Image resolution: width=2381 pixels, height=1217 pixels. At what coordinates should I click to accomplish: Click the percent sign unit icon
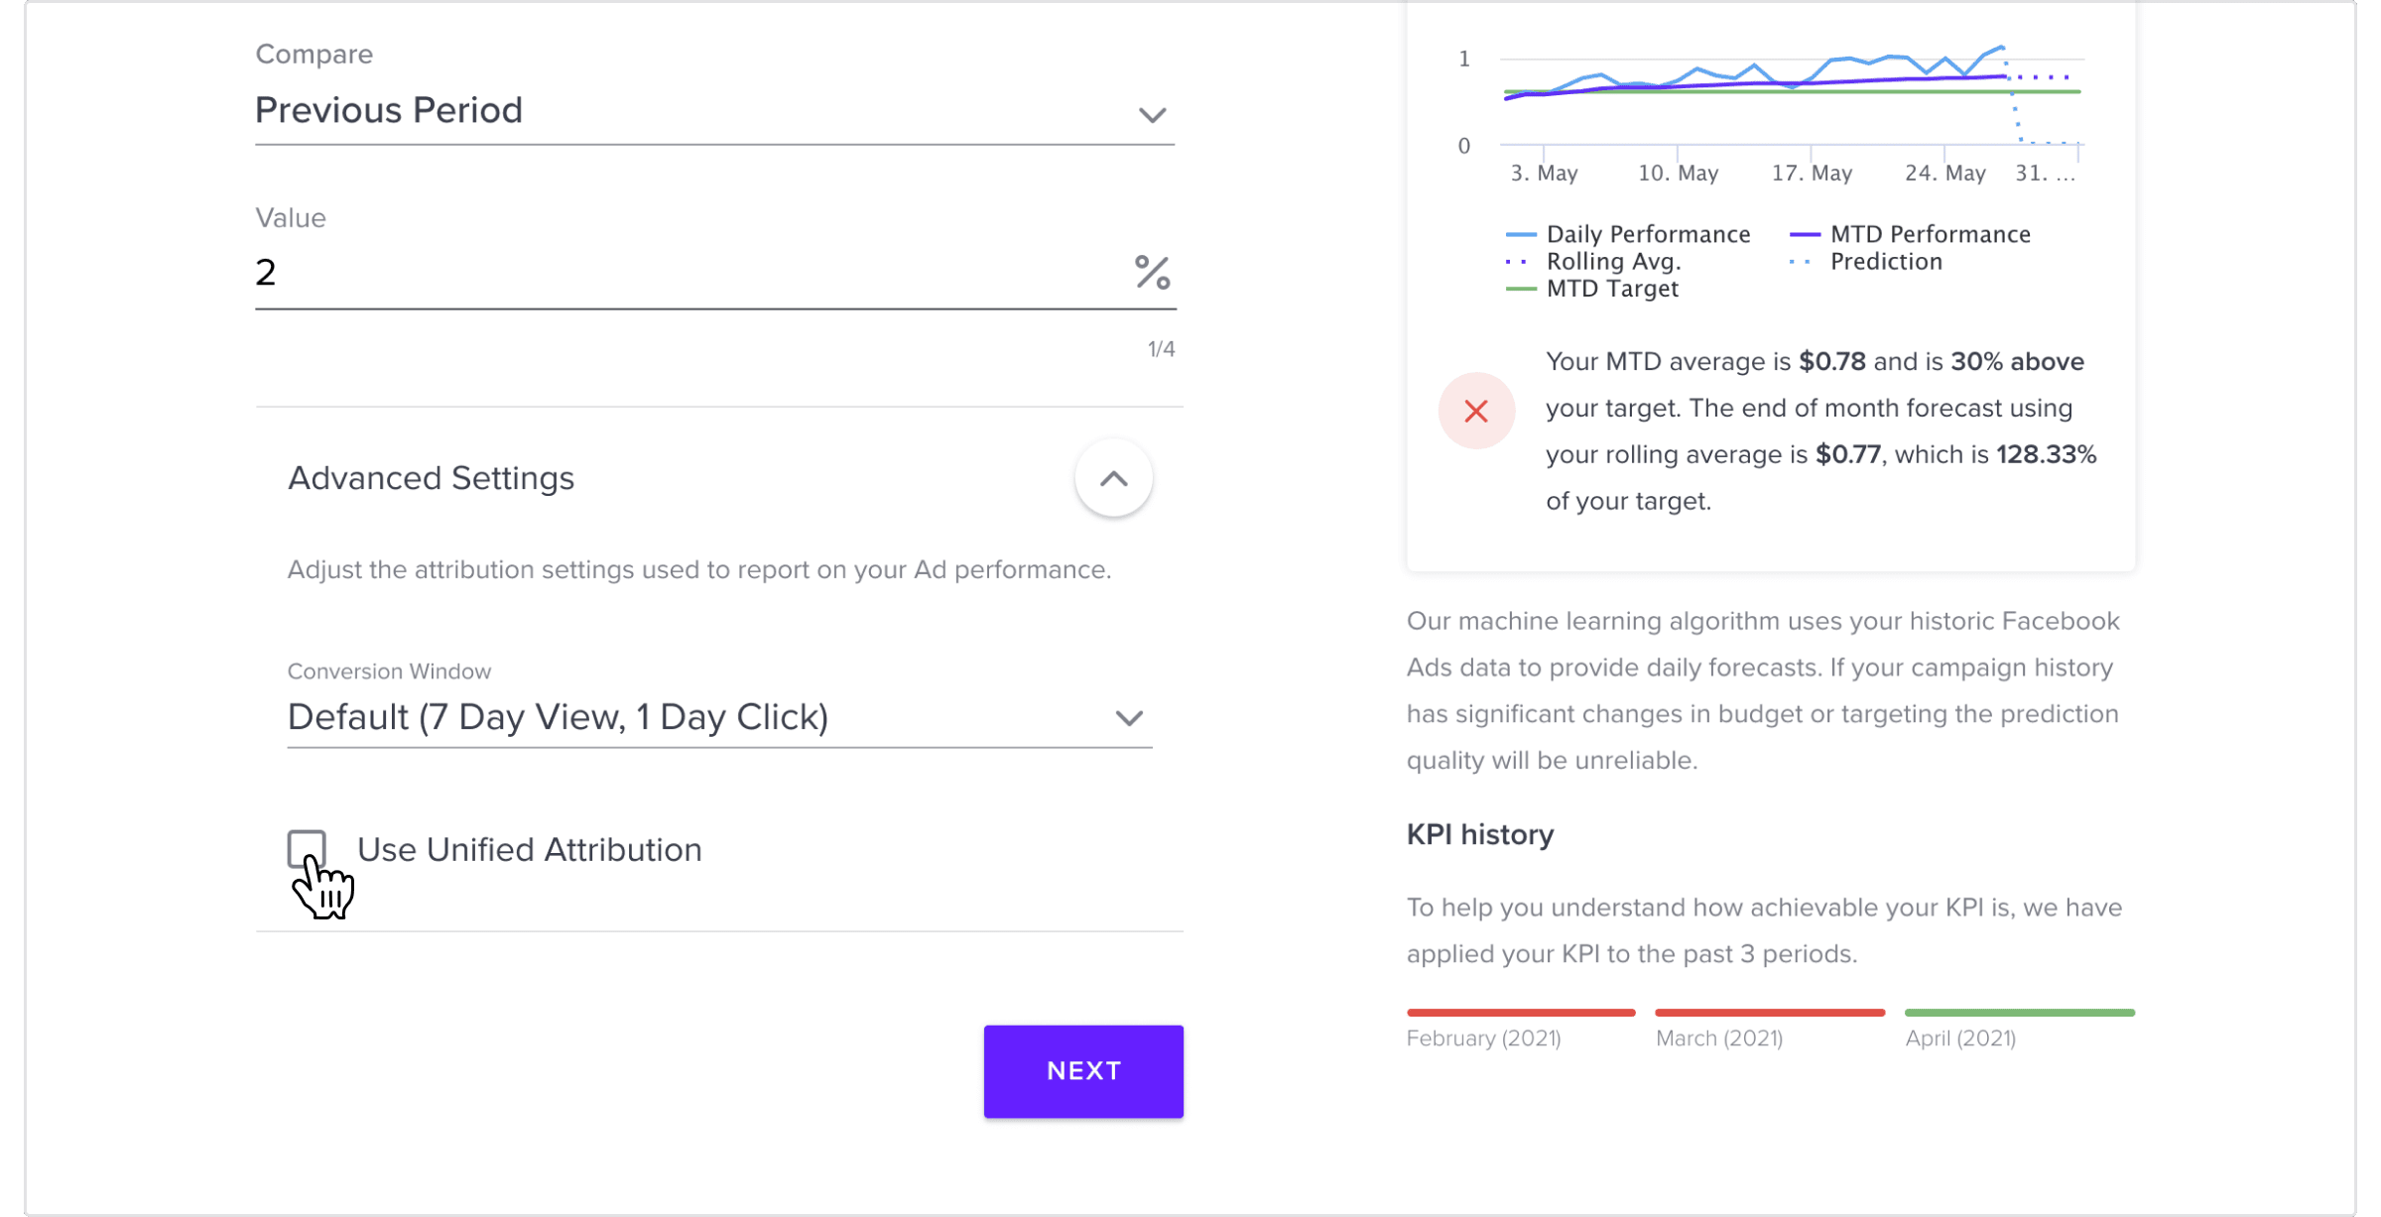pos(1152,272)
